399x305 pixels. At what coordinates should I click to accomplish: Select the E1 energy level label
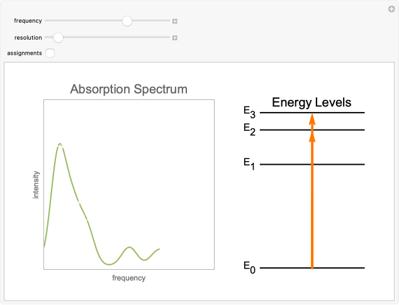250,164
